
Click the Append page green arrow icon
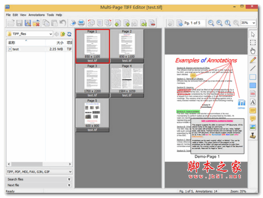(143, 23)
